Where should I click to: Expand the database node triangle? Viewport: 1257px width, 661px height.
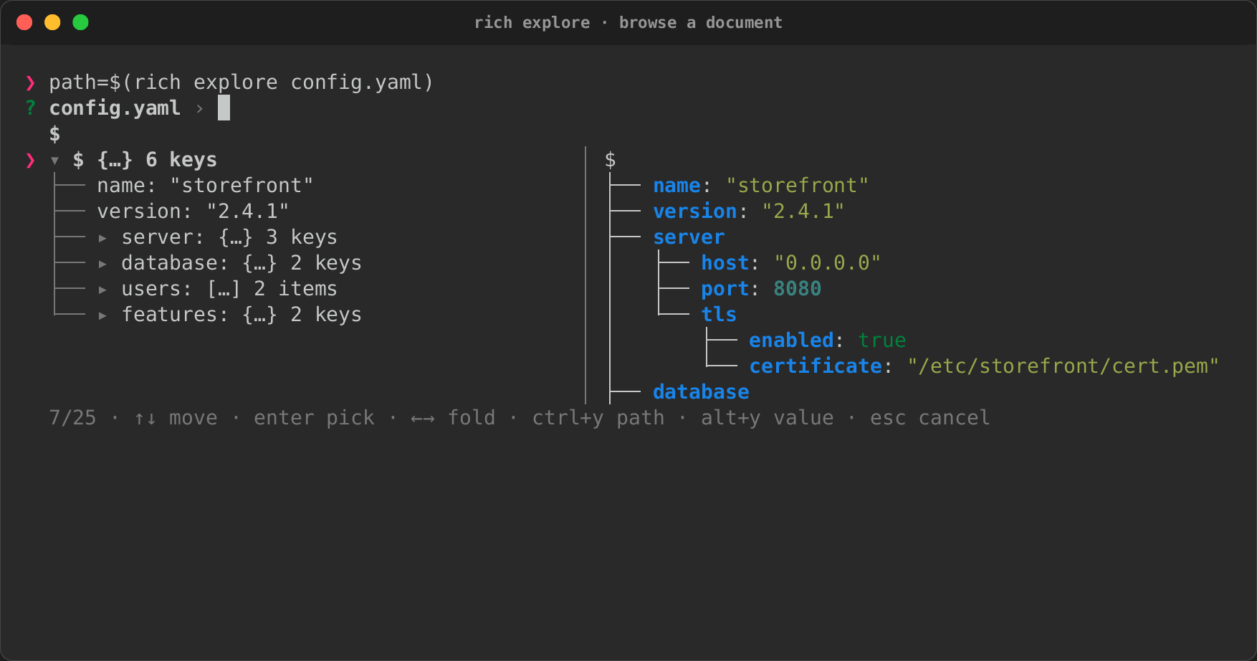click(x=102, y=264)
